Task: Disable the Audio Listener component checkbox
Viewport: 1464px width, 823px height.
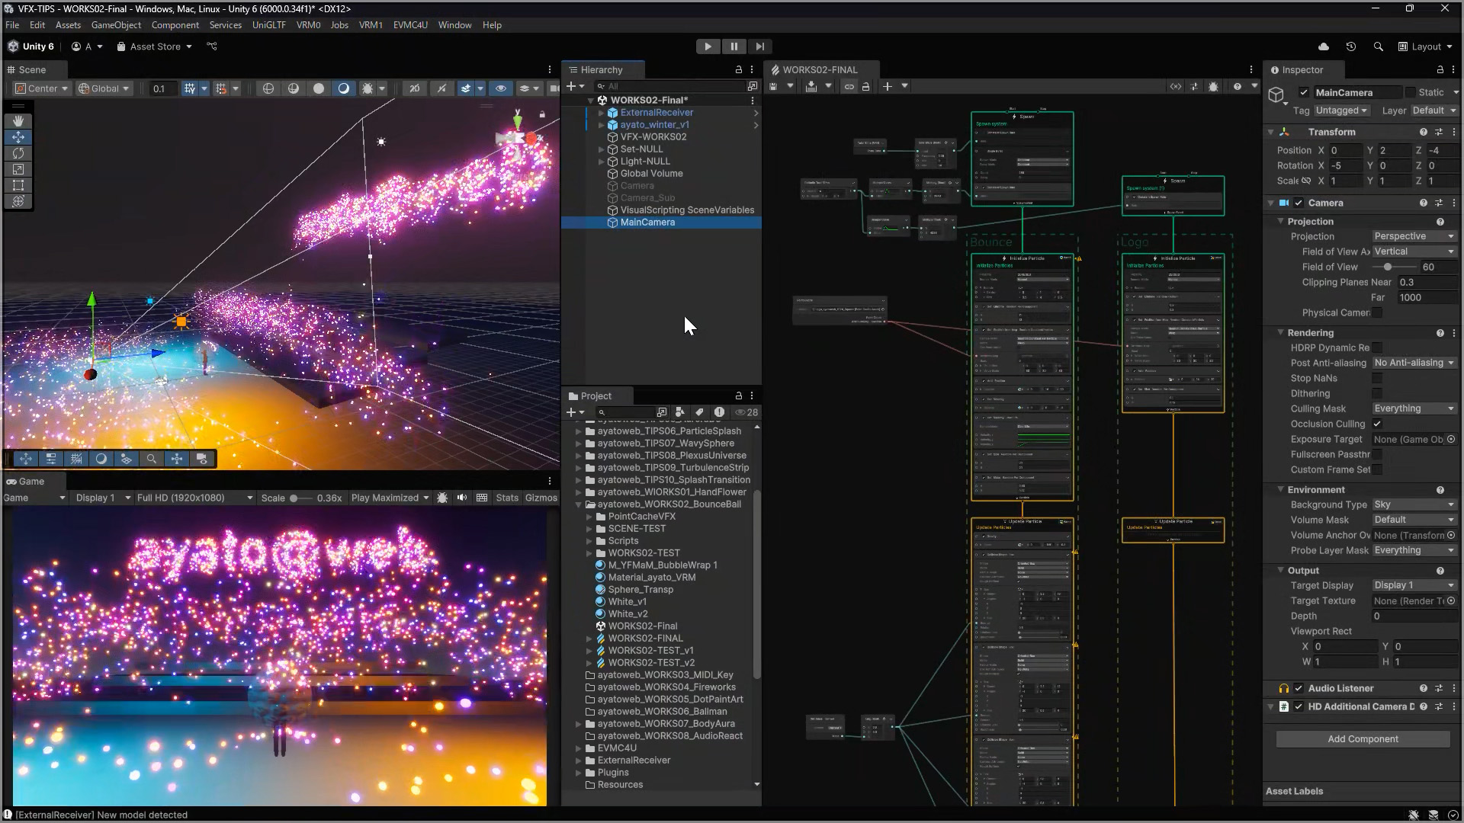Action: tap(1299, 688)
